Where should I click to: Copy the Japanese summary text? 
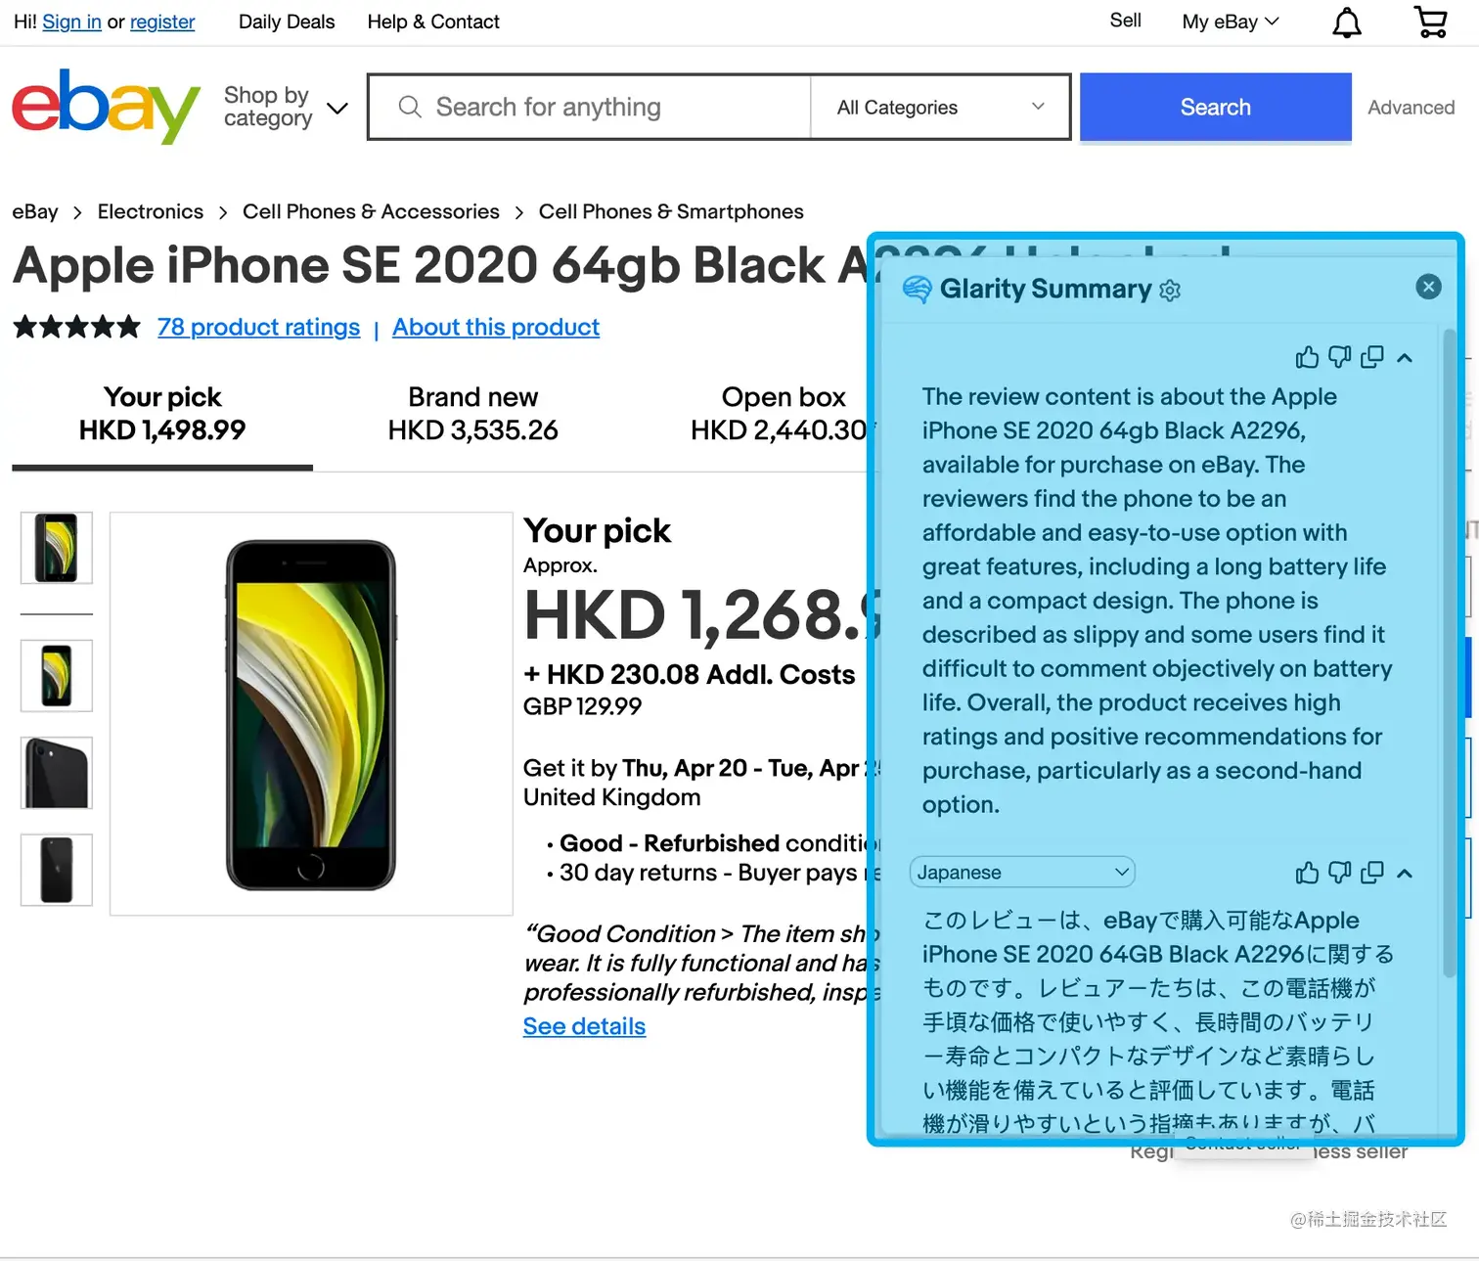[x=1372, y=873]
